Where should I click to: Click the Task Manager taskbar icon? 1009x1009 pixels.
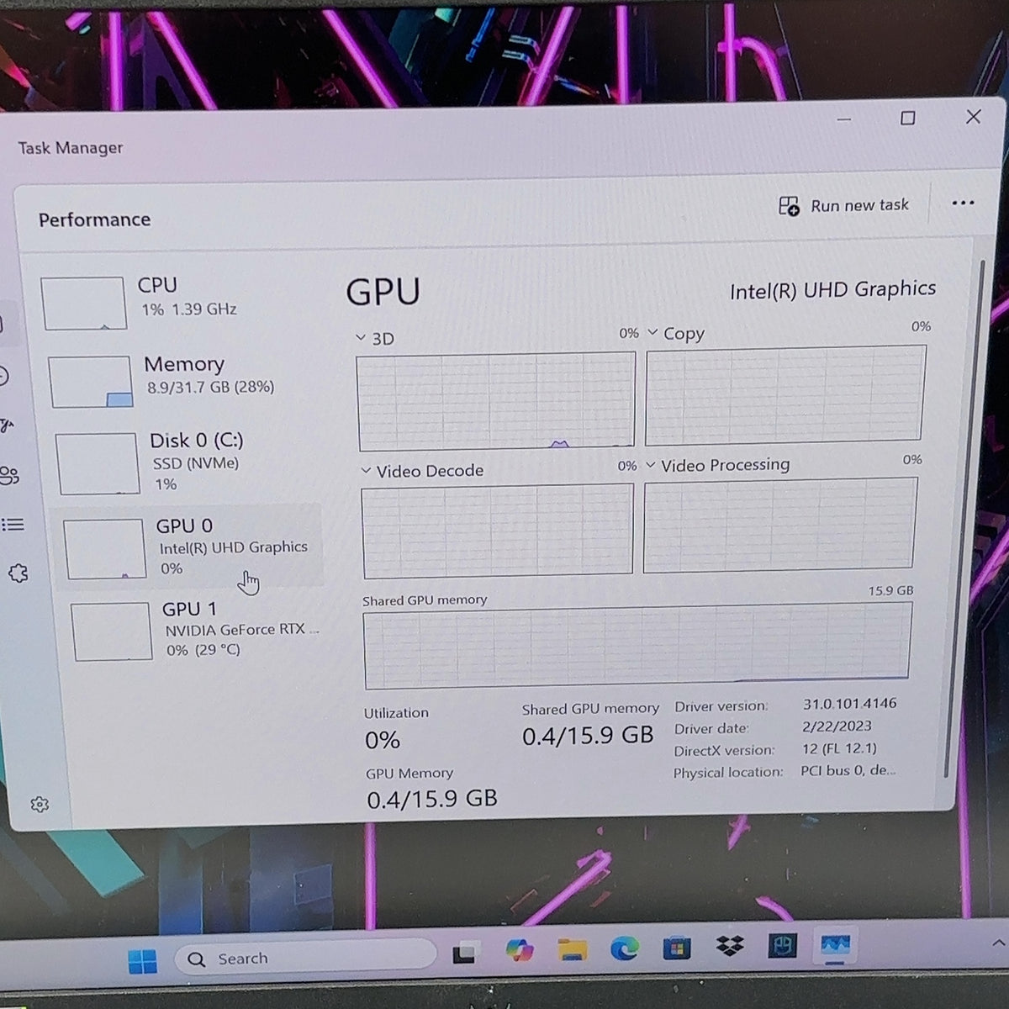click(836, 946)
